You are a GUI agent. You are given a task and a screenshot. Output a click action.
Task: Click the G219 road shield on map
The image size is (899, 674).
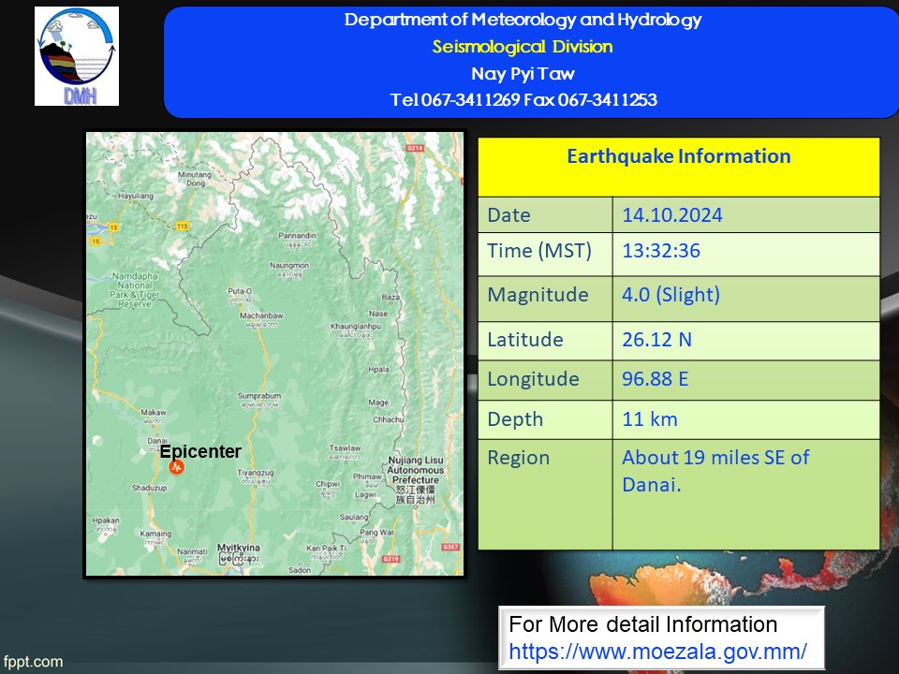tap(391, 559)
